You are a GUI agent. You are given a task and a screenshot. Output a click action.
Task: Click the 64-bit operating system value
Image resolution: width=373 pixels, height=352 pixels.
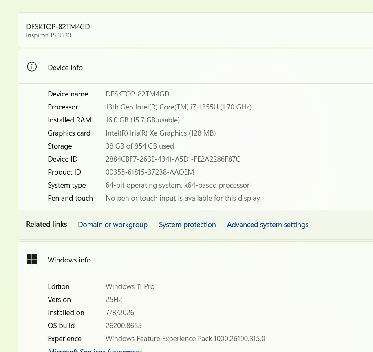pos(177,185)
